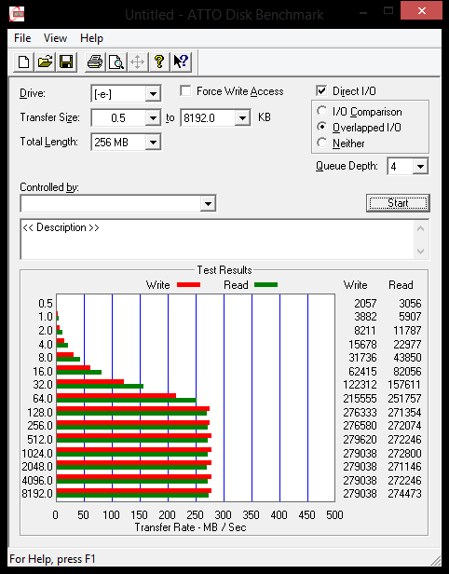This screenshot has width=449, height=574.
Task: Select the Neither radio option
Action: click(x=322, y=143)
